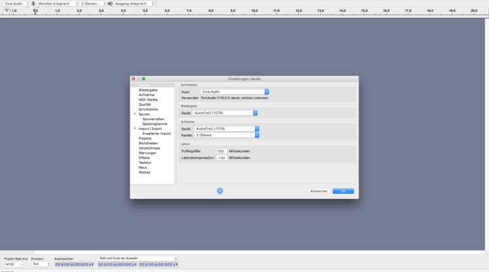The height and width of the screenshot is (272, 489).
Task: Click the Abbrechen button
Action: (319, 191)
